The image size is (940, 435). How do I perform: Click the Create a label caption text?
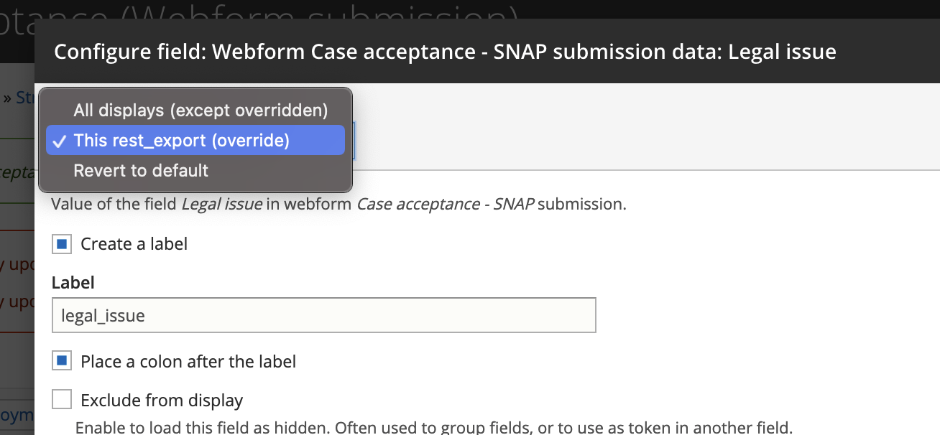[134, 244]
